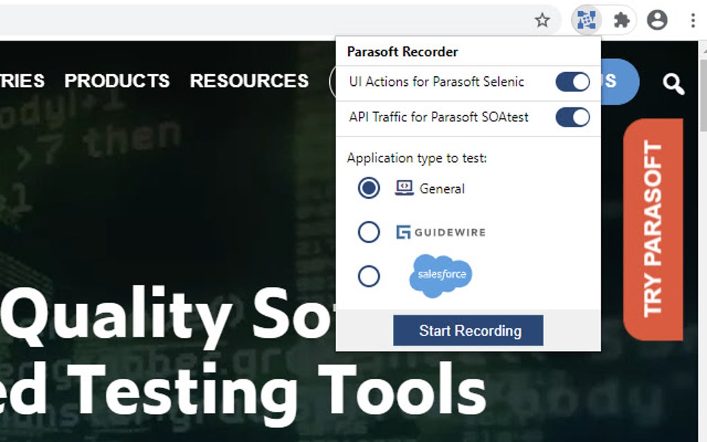Image resolution: width=707 pixels, height=442 pixels.
Task: Open the PRODUCTS menu
Action: 116,81
